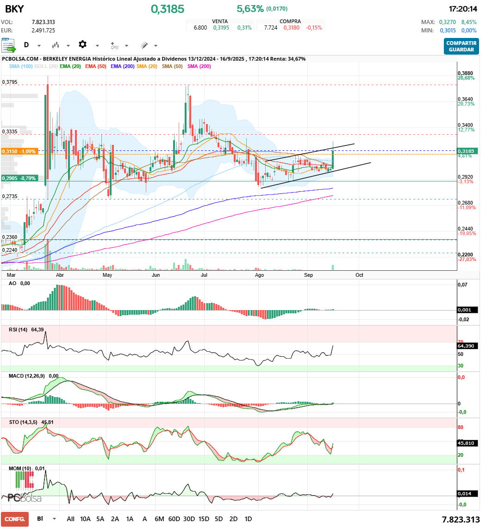
Task: Click the VENTA price 0,3195
Action: pyautogui.click(x=221, y=28)
